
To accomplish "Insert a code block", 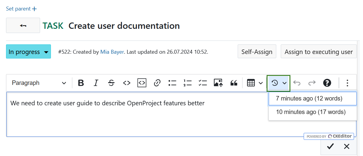I will (142, 83).
